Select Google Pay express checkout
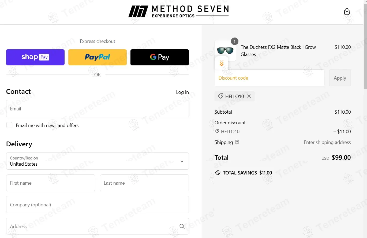Viewport: 367px width, 238px height. (x=160, y=57)
